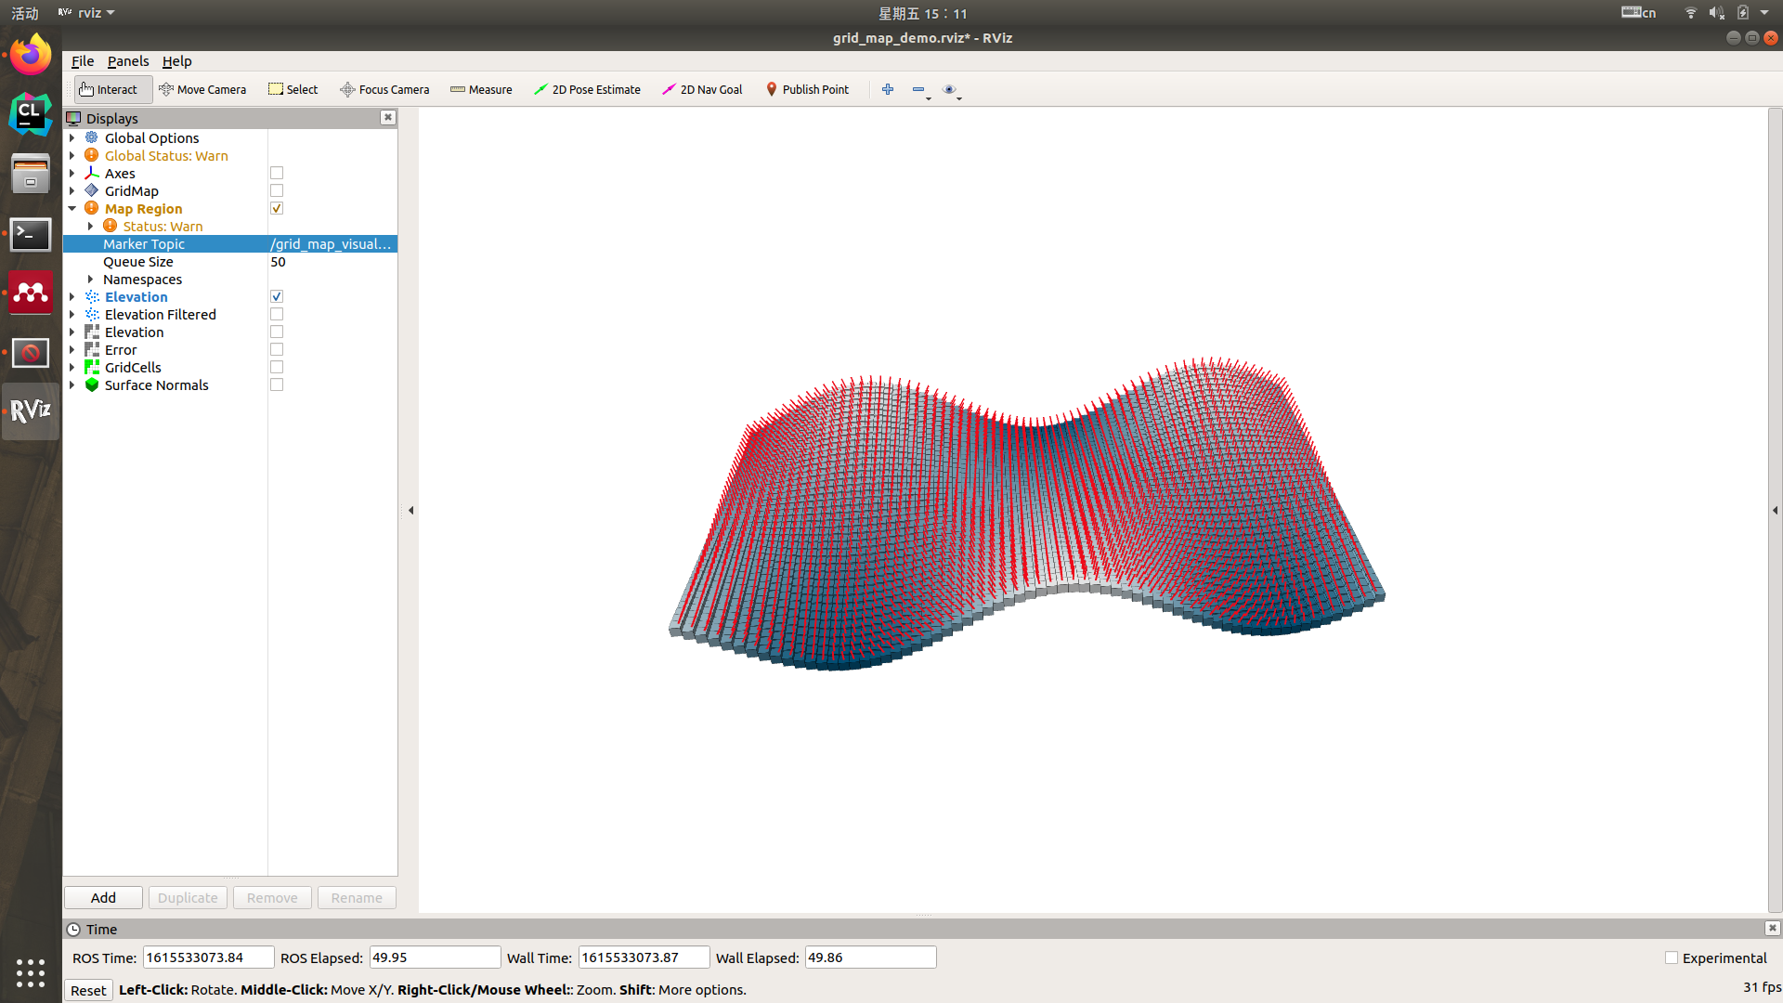Expand the Global Options tree item
1783x1003 pixels.
pos(72,138)
